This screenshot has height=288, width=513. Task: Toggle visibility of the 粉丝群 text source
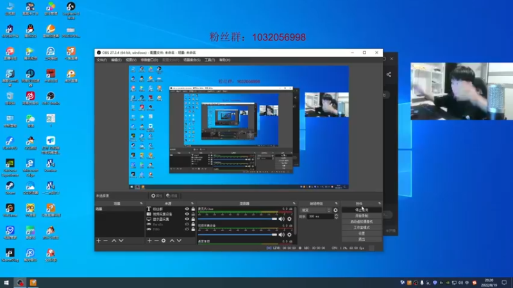coord(187,209)
